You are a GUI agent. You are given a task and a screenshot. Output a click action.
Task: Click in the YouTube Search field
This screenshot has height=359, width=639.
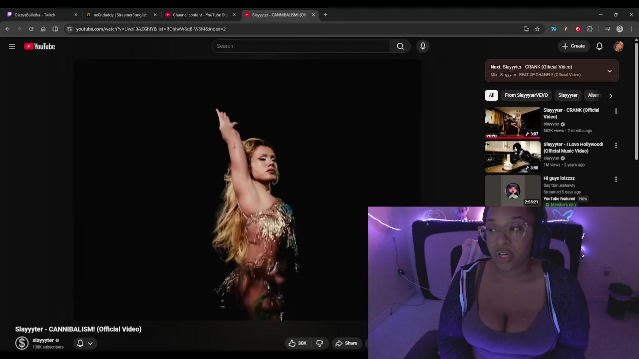301,46
